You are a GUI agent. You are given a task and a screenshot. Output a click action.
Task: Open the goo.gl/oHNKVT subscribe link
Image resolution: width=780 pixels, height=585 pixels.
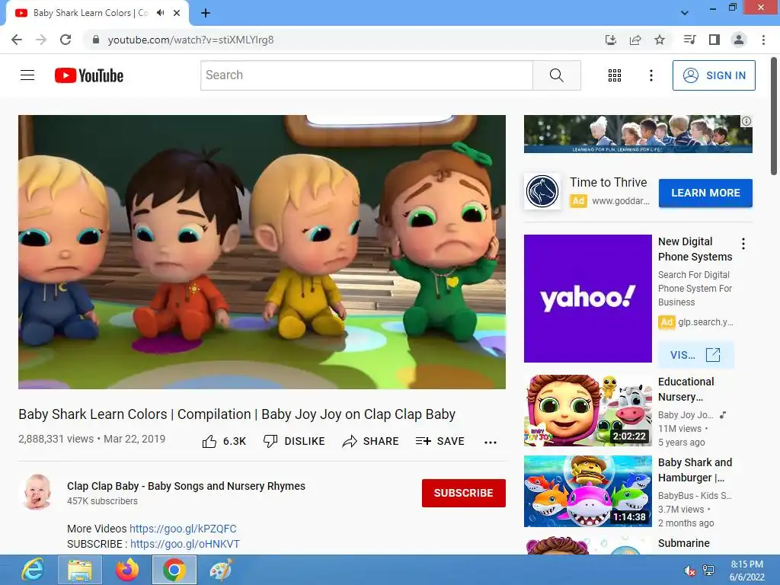185,544
